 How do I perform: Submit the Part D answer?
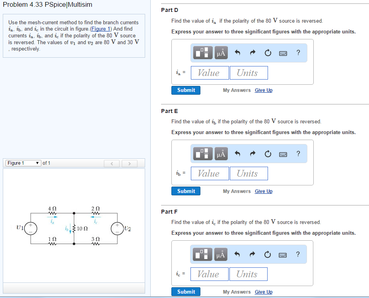(x=186, y=90)
